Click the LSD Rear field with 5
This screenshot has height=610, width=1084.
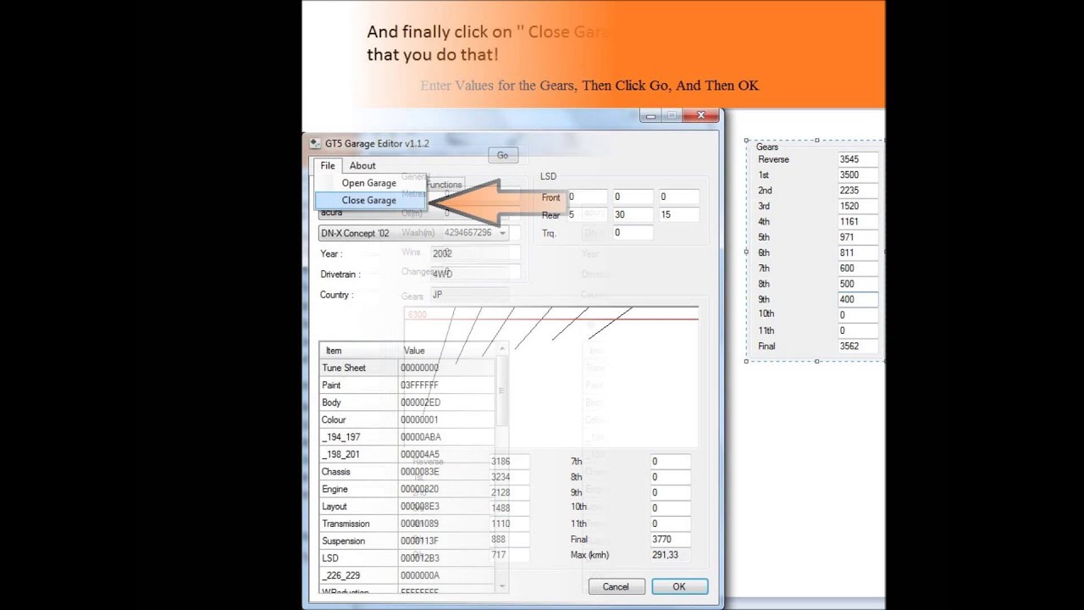tap(586, 215)
